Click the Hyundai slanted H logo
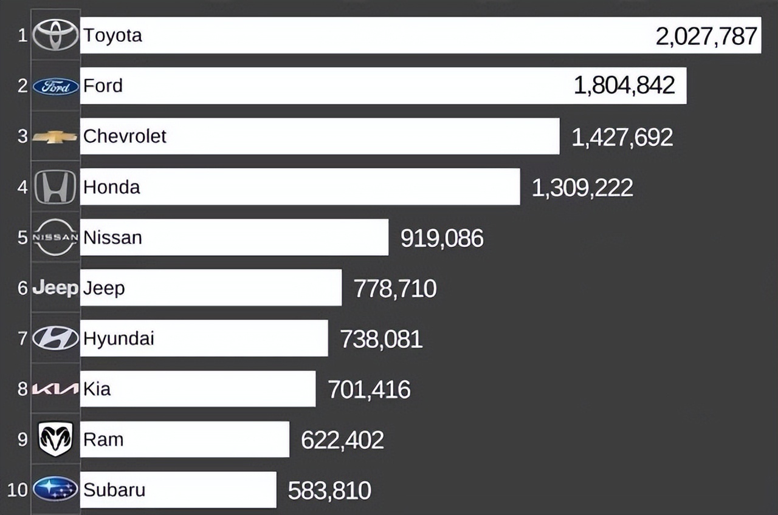 click(55, 338)
